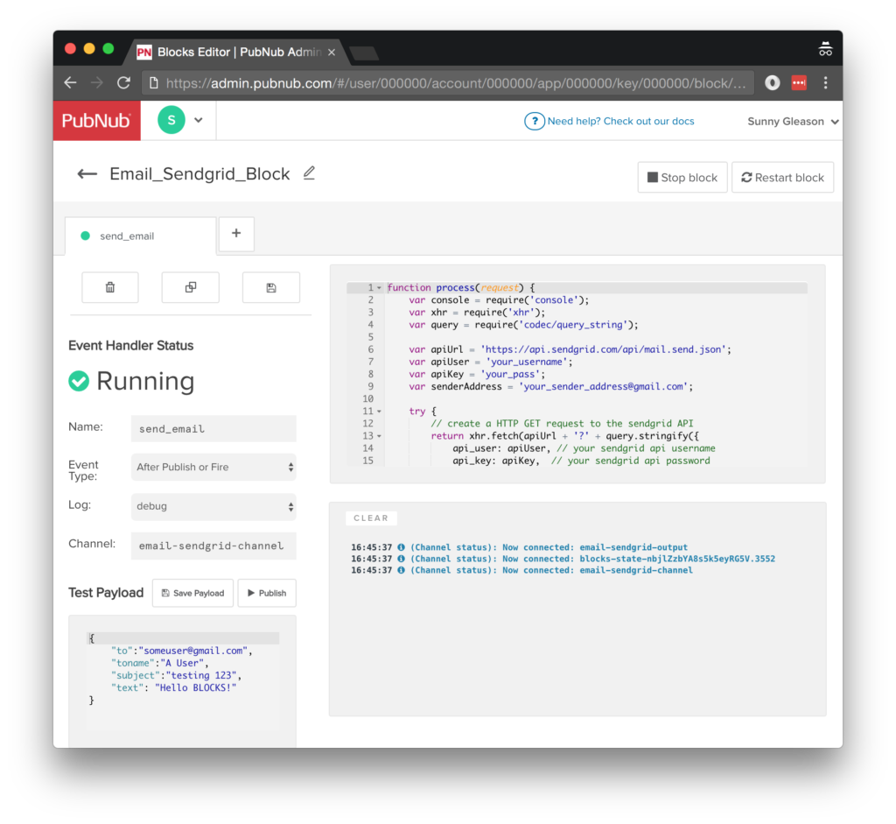This screenshot has width=896, height=824.
Task: Open the Chrome three-dot menu
Action: tap(825, 83)
